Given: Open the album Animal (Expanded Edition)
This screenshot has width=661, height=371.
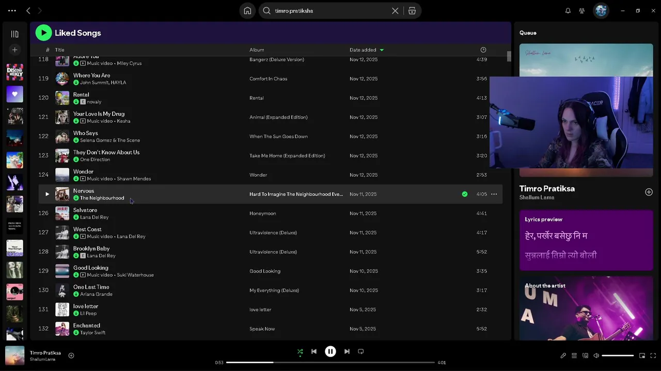Looking at the screenshot, I should [278, 117].
